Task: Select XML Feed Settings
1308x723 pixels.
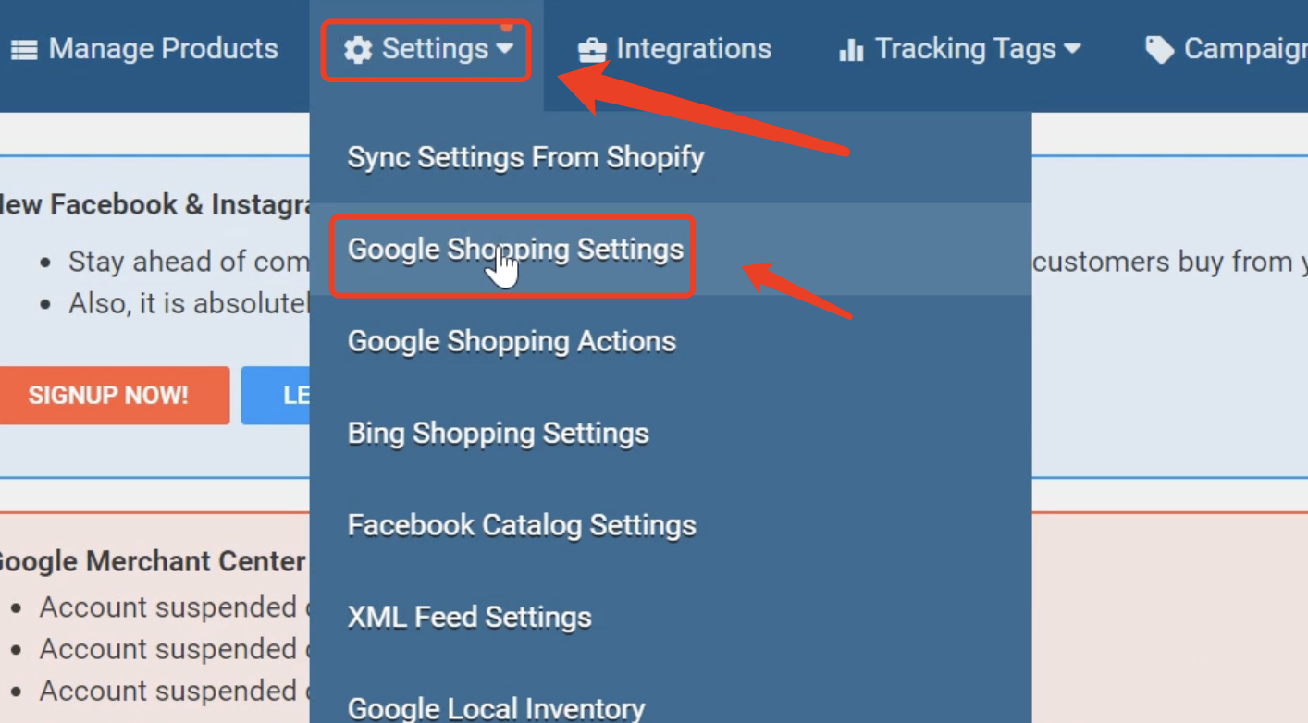Action: 469,618
